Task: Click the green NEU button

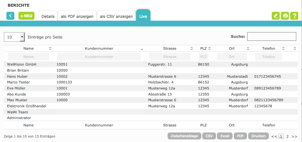Action: pyautogui.click(x=26, y=16)
